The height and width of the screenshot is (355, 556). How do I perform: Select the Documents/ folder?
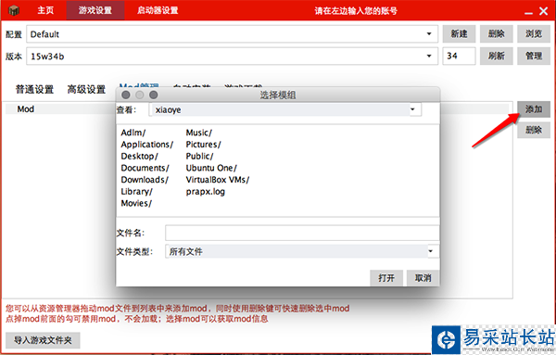pos(145,168)
